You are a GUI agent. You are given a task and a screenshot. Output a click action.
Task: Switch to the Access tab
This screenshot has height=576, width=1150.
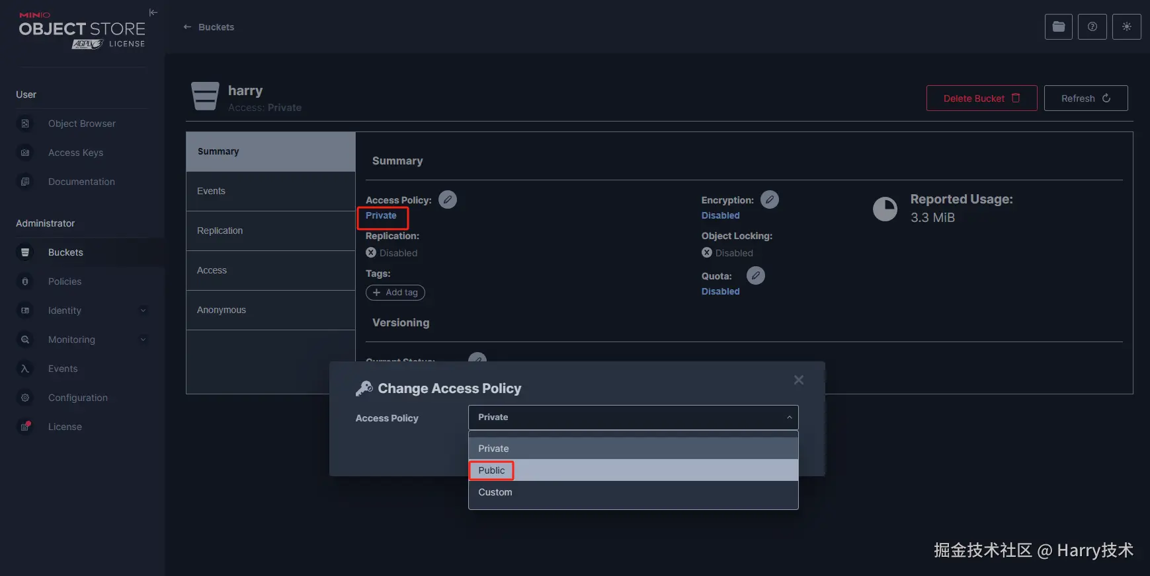(270, 271)
